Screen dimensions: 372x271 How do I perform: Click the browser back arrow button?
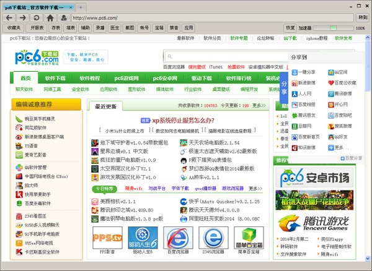pos(10,18)
